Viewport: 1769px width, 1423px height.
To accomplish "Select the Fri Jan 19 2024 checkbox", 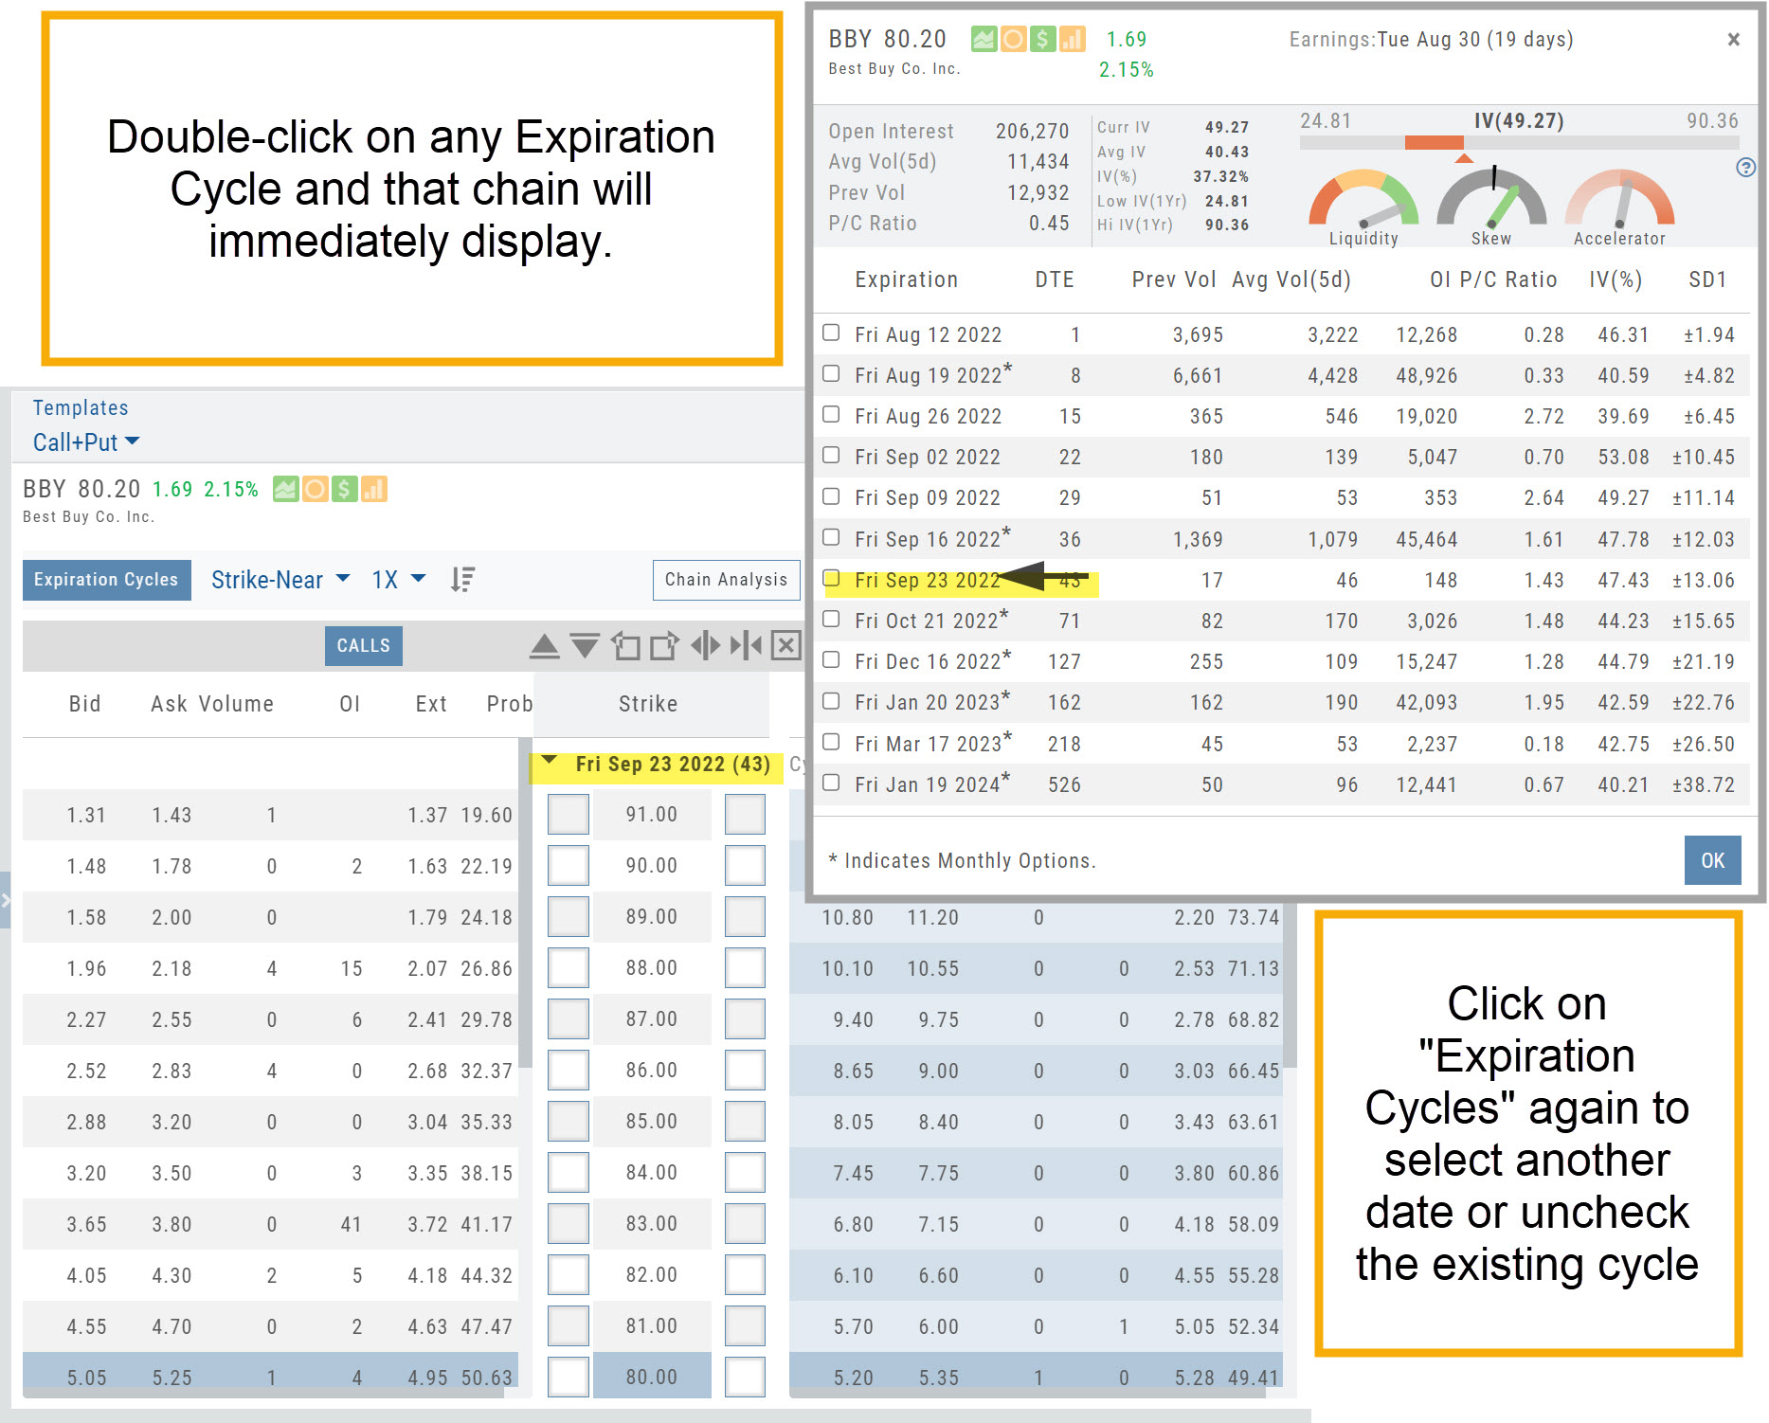I will pyautogui.click(x=831, y=783).
